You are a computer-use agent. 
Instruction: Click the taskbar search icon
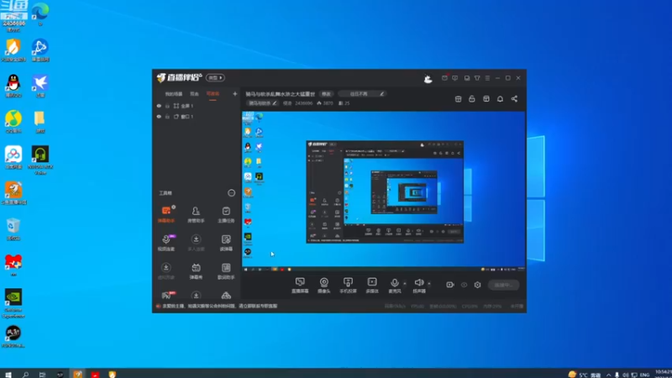coord(25,375)
